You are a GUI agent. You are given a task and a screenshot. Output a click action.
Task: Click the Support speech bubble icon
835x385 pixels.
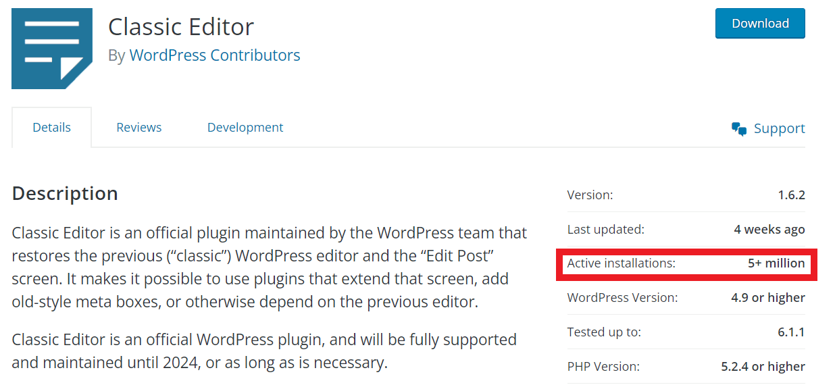[739, 129]
